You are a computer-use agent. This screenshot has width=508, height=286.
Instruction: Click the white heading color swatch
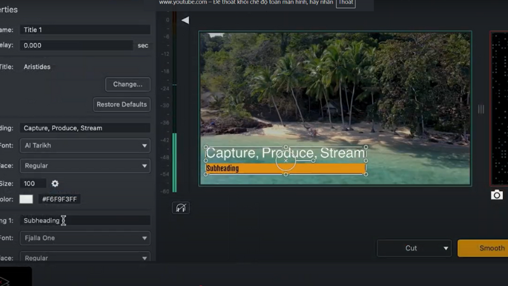[x=26, y=199]
